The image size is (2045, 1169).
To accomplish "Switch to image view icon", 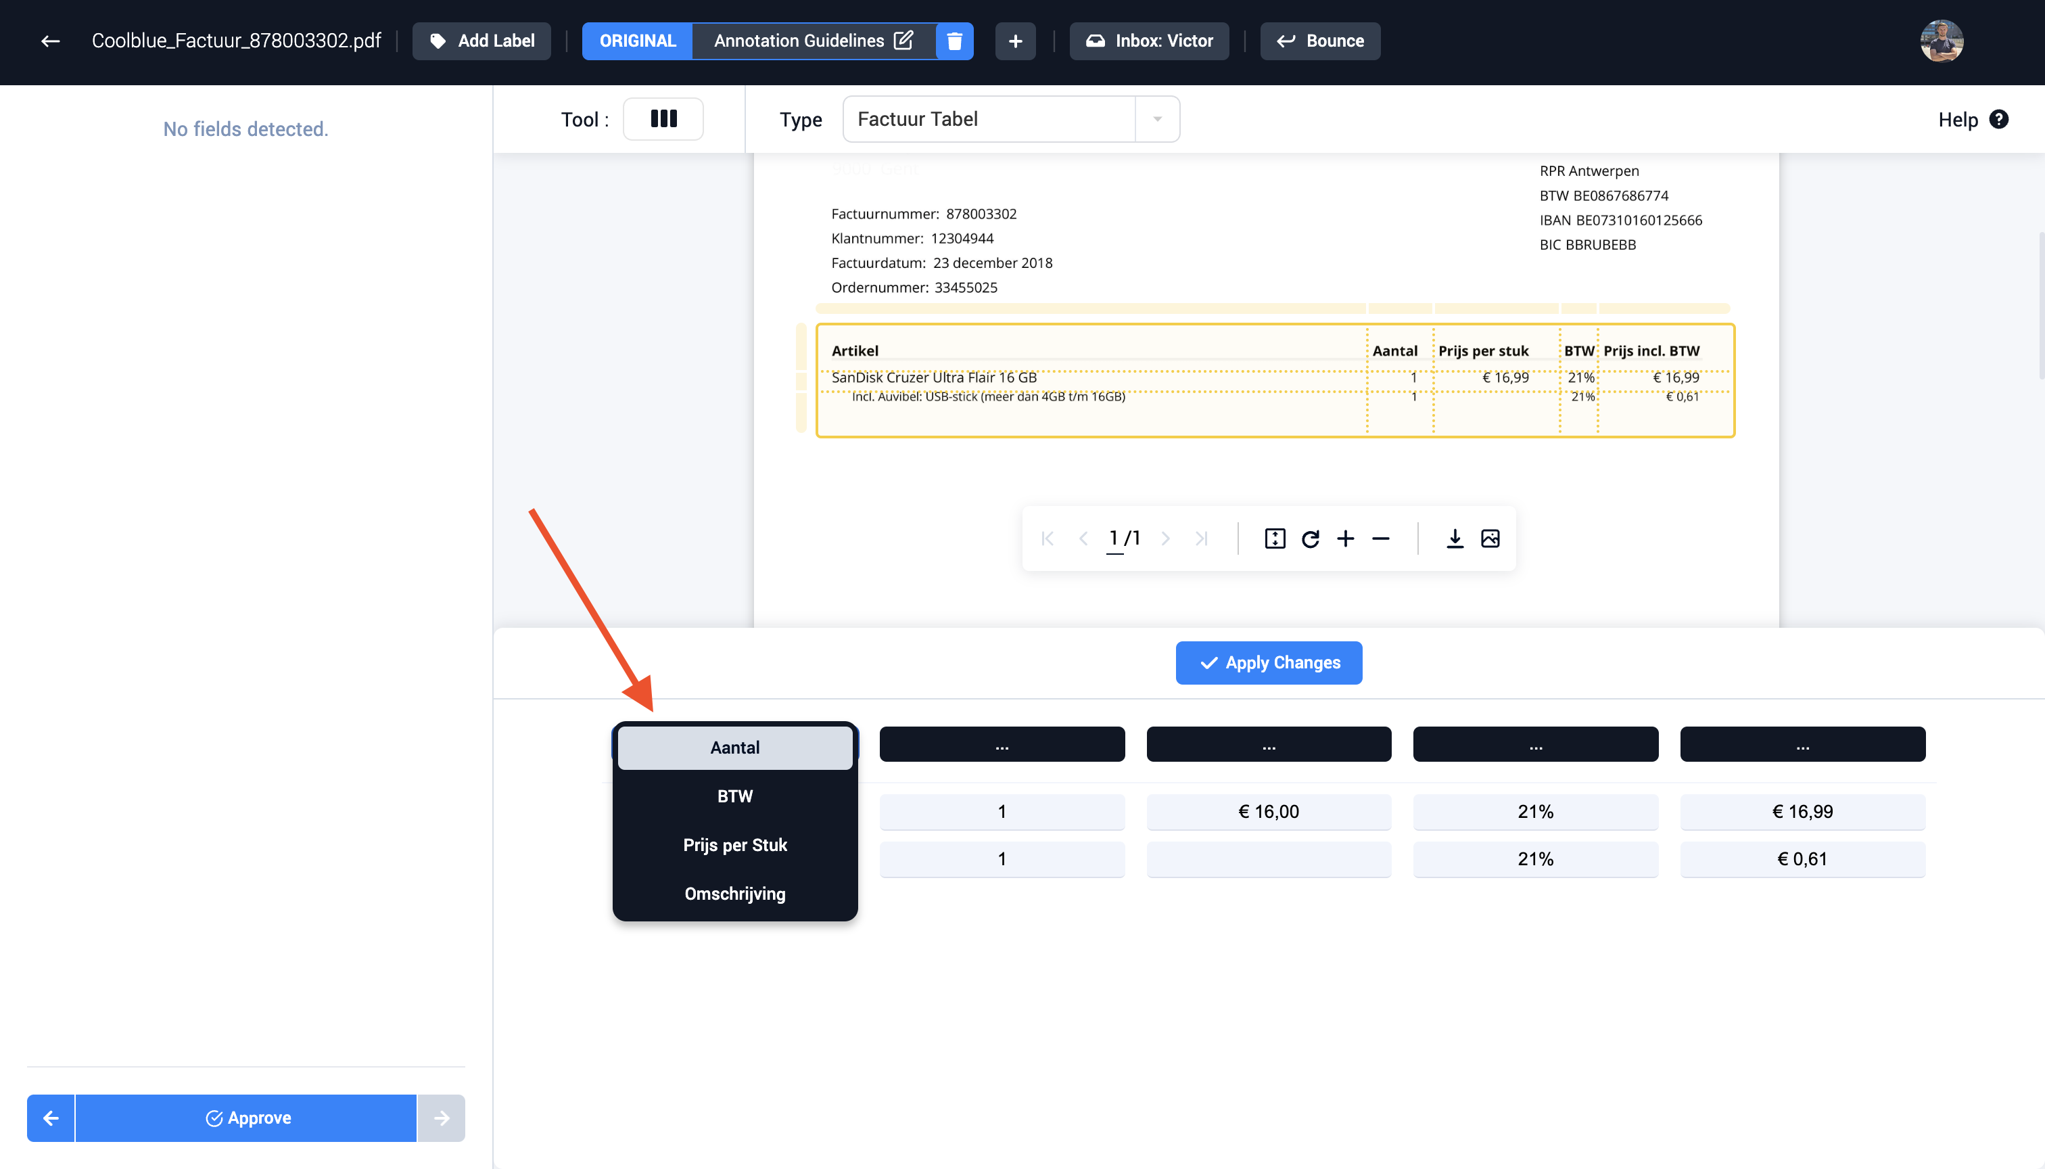I will tap(1490, 538).
